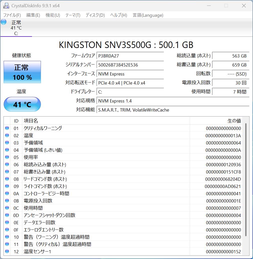Viewport: 253px width, 259px height.
Task: Select raw value 00000000000152
Action: [x=223, y=252]
